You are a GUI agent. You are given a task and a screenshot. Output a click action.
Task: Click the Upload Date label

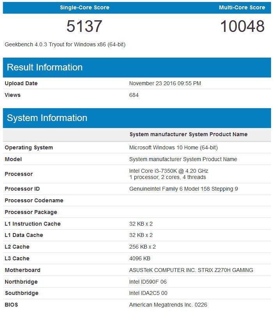click(x=21, y=83)
